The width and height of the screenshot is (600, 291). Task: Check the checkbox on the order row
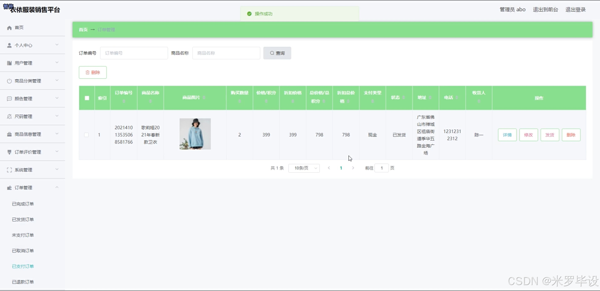coord(86,135)
